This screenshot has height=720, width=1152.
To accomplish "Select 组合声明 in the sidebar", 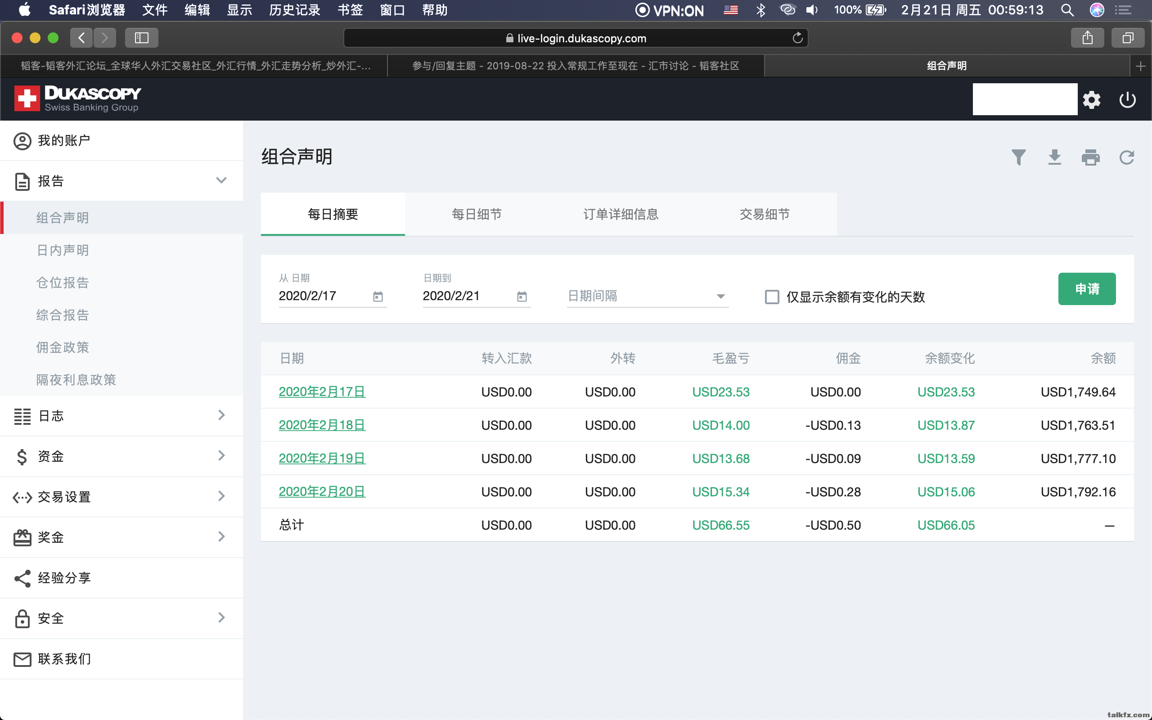I will [121, 218].
